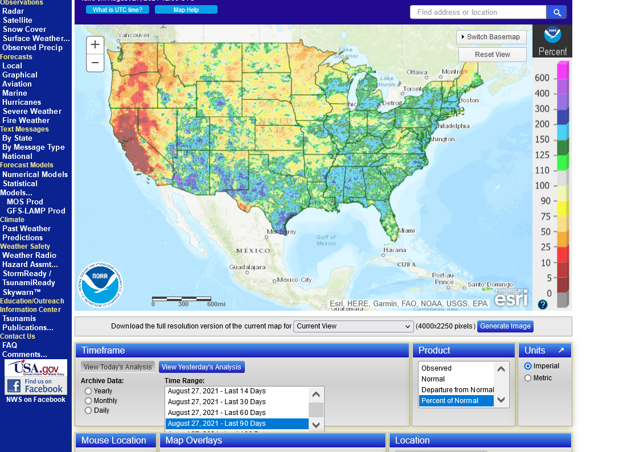Open the Skywarn sidebar link

pos(22,293)
